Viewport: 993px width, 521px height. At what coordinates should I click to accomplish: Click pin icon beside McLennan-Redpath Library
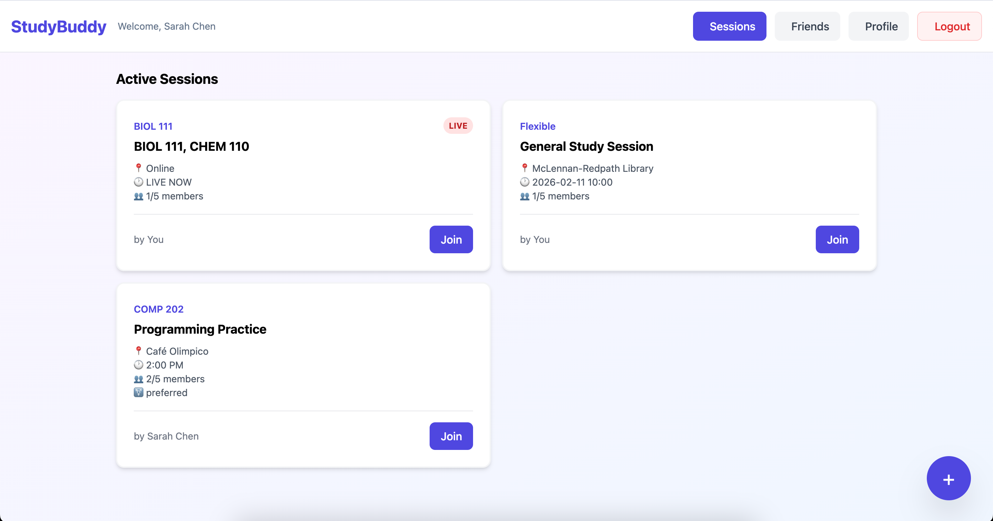click(524, 168)
